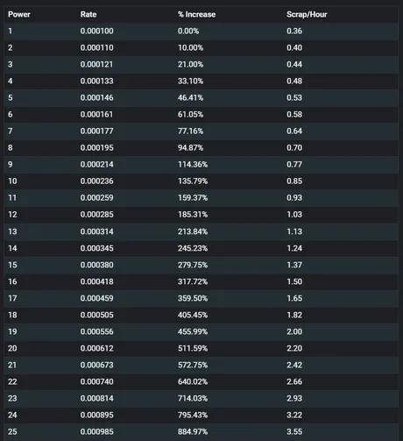Screen dimensions: 403x441
Task: Click the Scrap/Hour value 1.50
Action: [x=294, y=281]
